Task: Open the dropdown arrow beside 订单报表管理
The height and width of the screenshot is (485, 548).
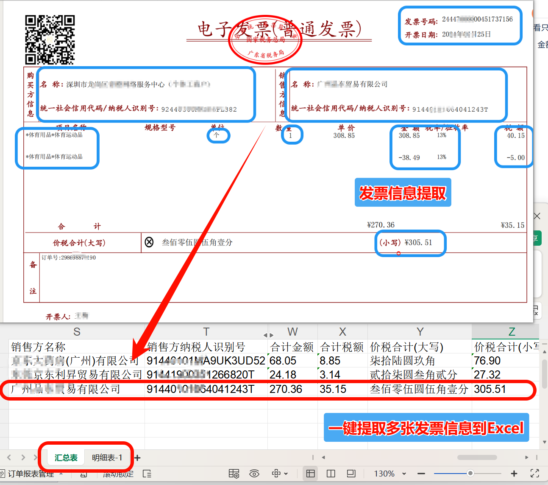Action: [61, 474]
